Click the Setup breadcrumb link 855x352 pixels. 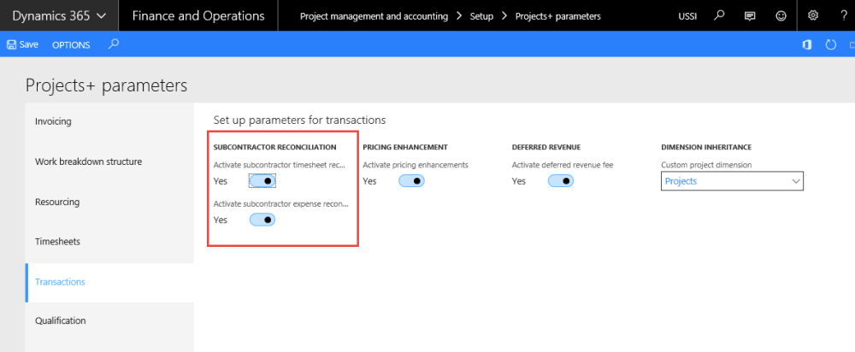[x=481, y=15]
